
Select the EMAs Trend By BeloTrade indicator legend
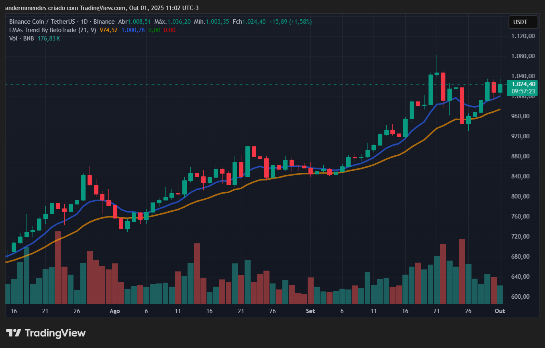(x=52, y=30)
